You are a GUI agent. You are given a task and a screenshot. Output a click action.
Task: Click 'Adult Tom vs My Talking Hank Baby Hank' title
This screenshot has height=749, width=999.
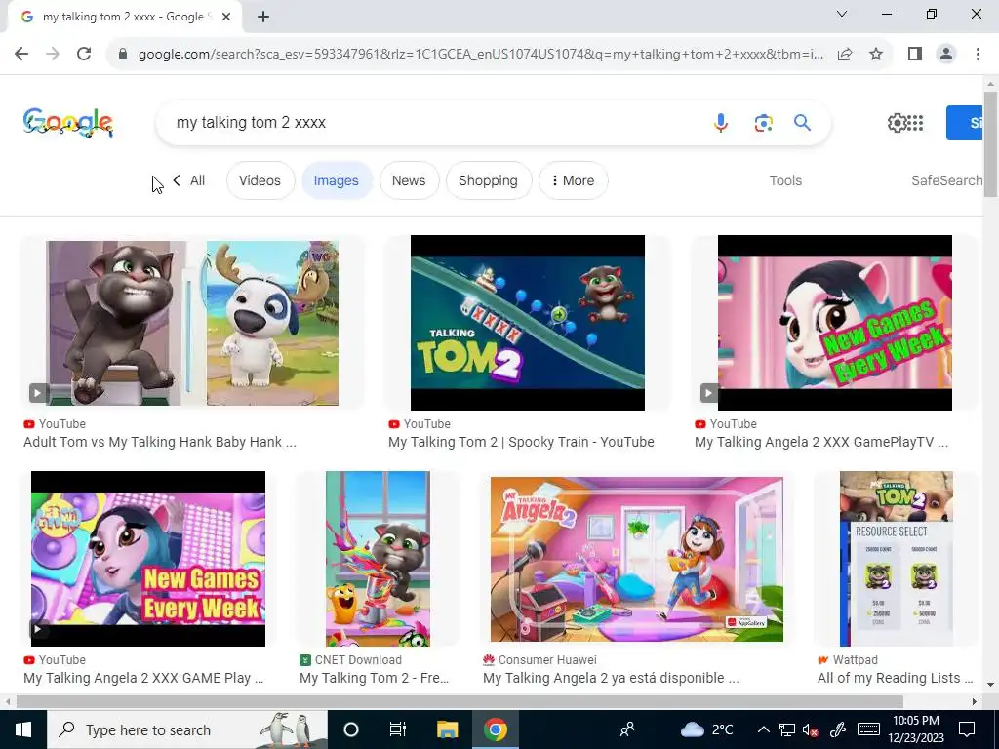pos(160,442)
